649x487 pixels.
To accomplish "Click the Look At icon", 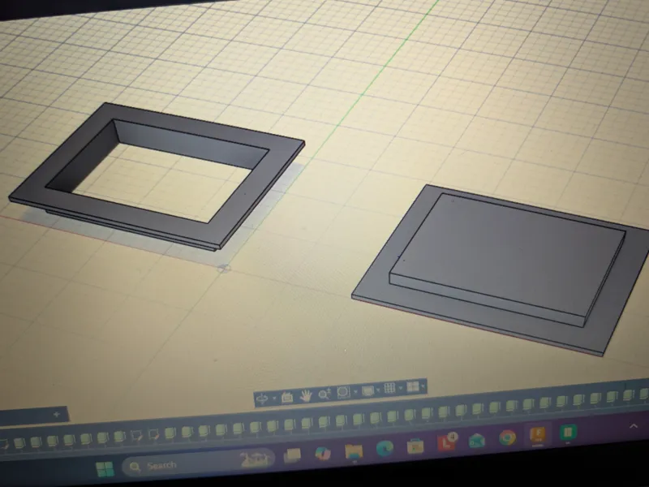I will pyautogui.click(x=287, y=397).
